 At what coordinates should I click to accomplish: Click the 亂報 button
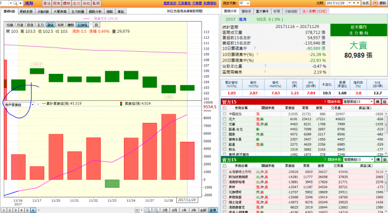tap(96, 3)
